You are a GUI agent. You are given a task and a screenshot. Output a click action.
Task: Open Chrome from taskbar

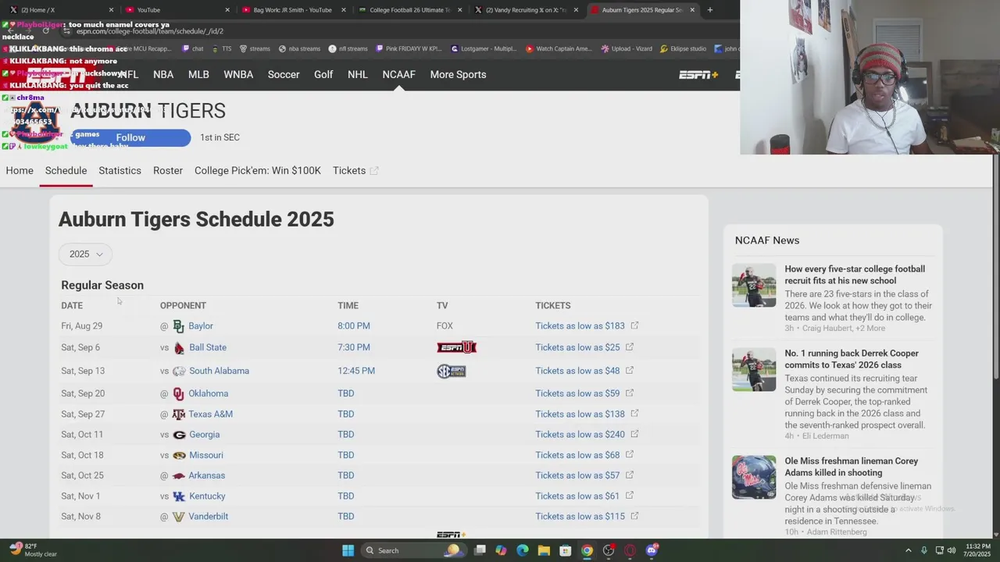tap(587, 550)
